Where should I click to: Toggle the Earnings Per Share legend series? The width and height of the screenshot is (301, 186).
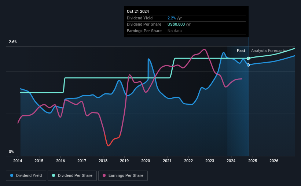pyautogui.click(x=123, y=175)
